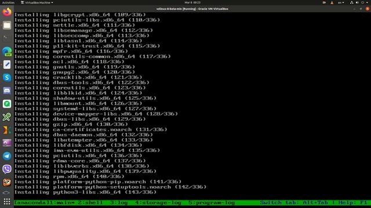Open the text editor pencil icon in dock
This screenshot has height=208, width=371.
(x=7, y=64)
